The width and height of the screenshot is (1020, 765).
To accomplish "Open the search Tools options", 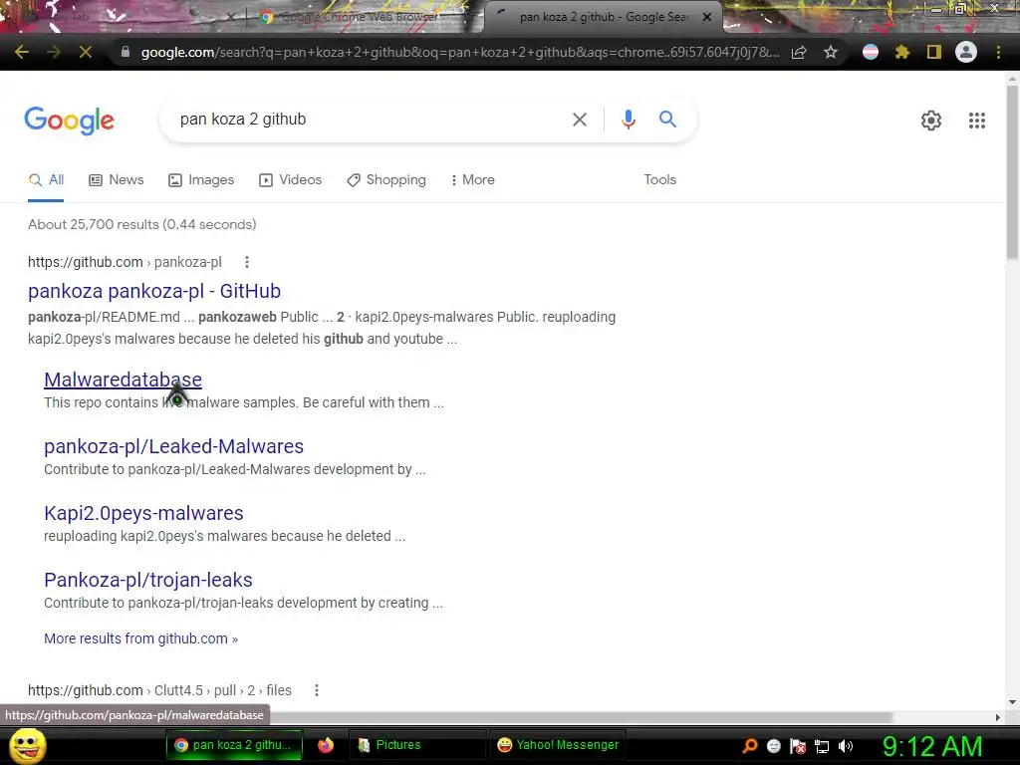I will (659, 179).
